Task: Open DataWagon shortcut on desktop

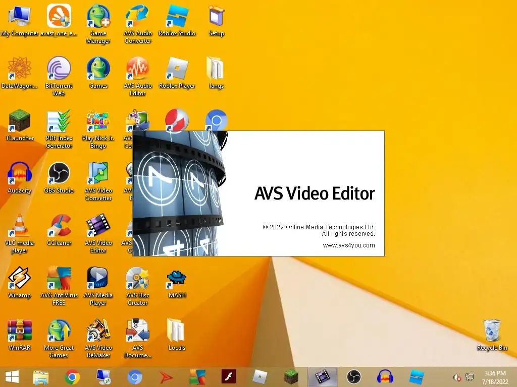Action: (20, 73)
